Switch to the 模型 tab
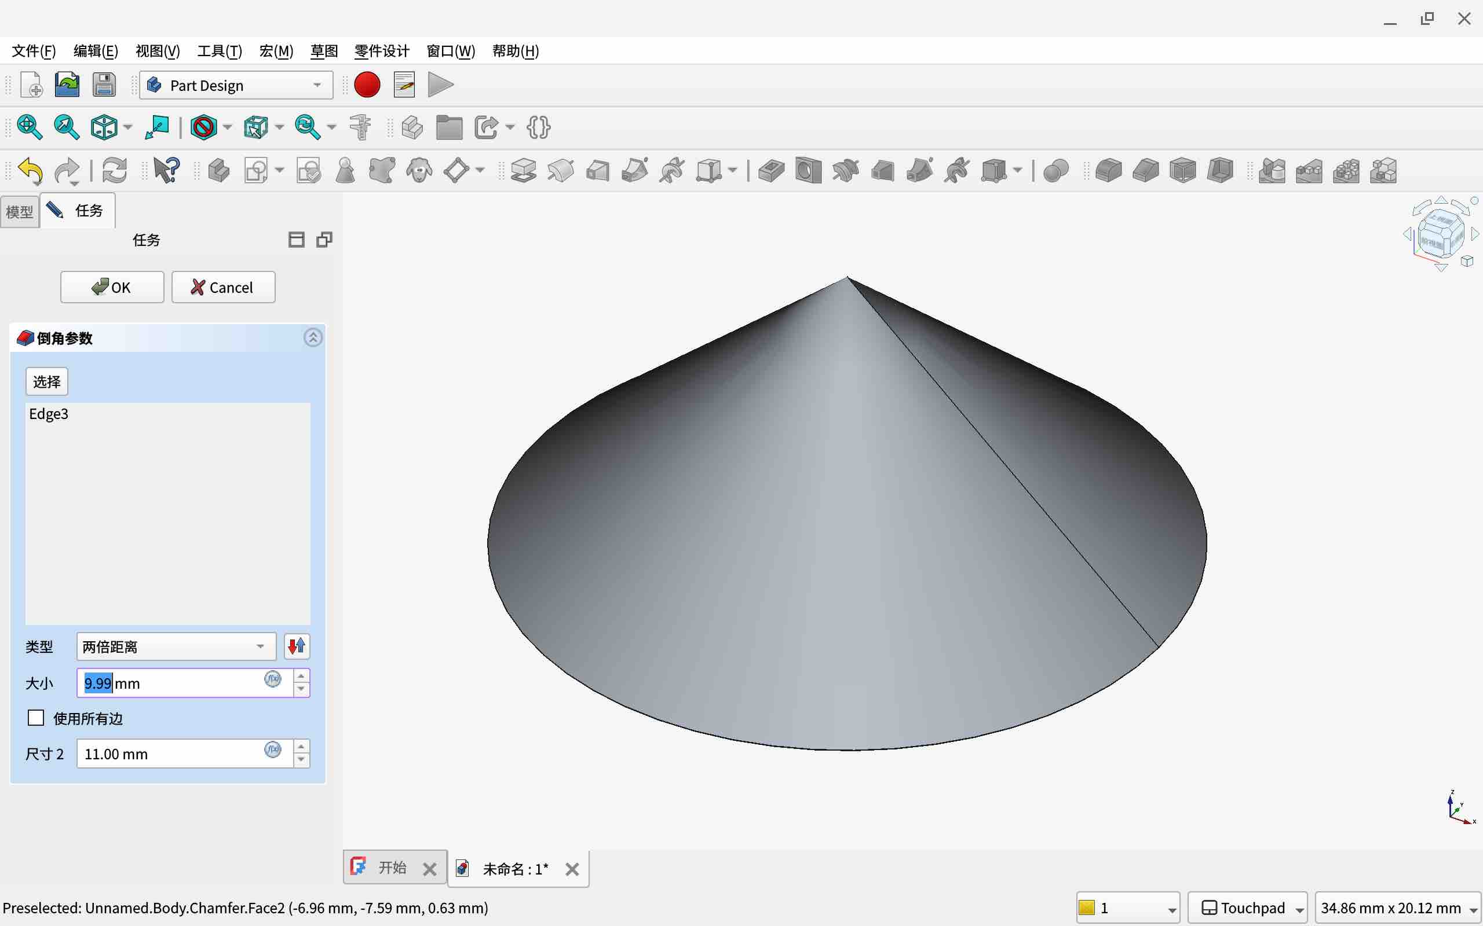The width and height of the screenshot is (1483, 926). point(20,212)
